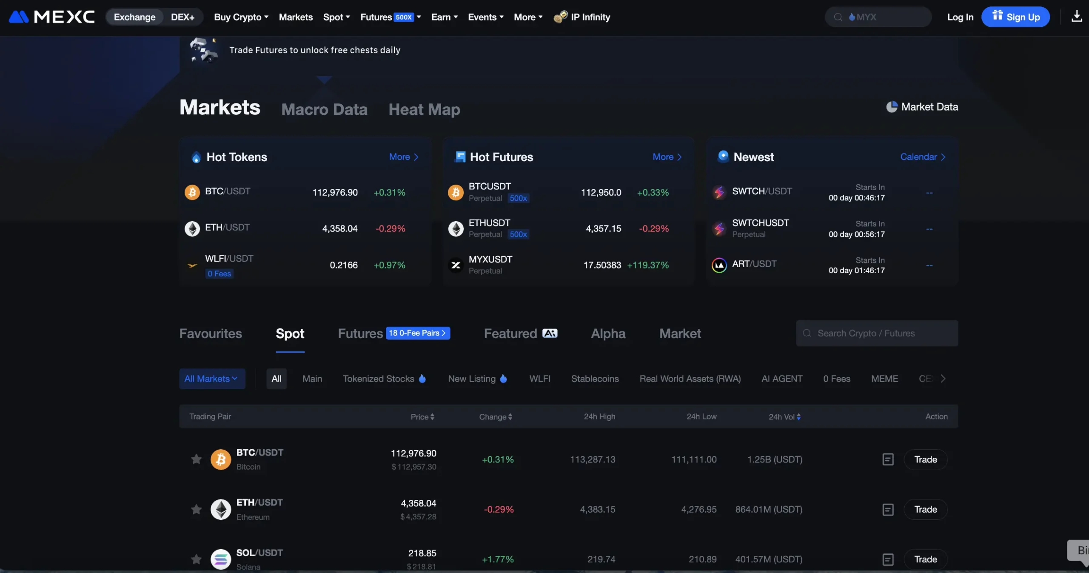
Task: Click the Log In link
Action: tap(960, 17)
